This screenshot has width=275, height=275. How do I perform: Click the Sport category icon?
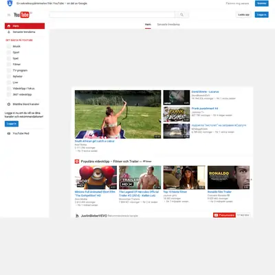click(9, 52)
